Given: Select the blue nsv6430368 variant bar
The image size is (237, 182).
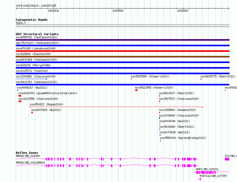Looking at the screenshot, I should click(122, 62).
